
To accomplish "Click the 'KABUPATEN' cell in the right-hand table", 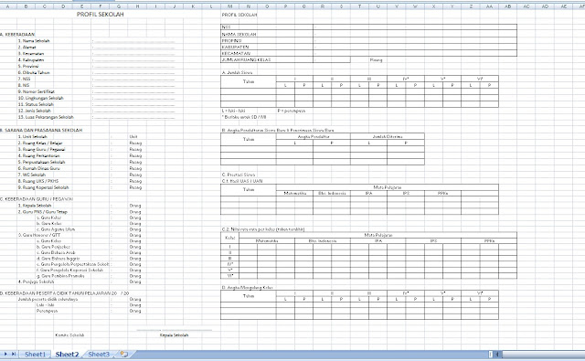I will (235, 47).
